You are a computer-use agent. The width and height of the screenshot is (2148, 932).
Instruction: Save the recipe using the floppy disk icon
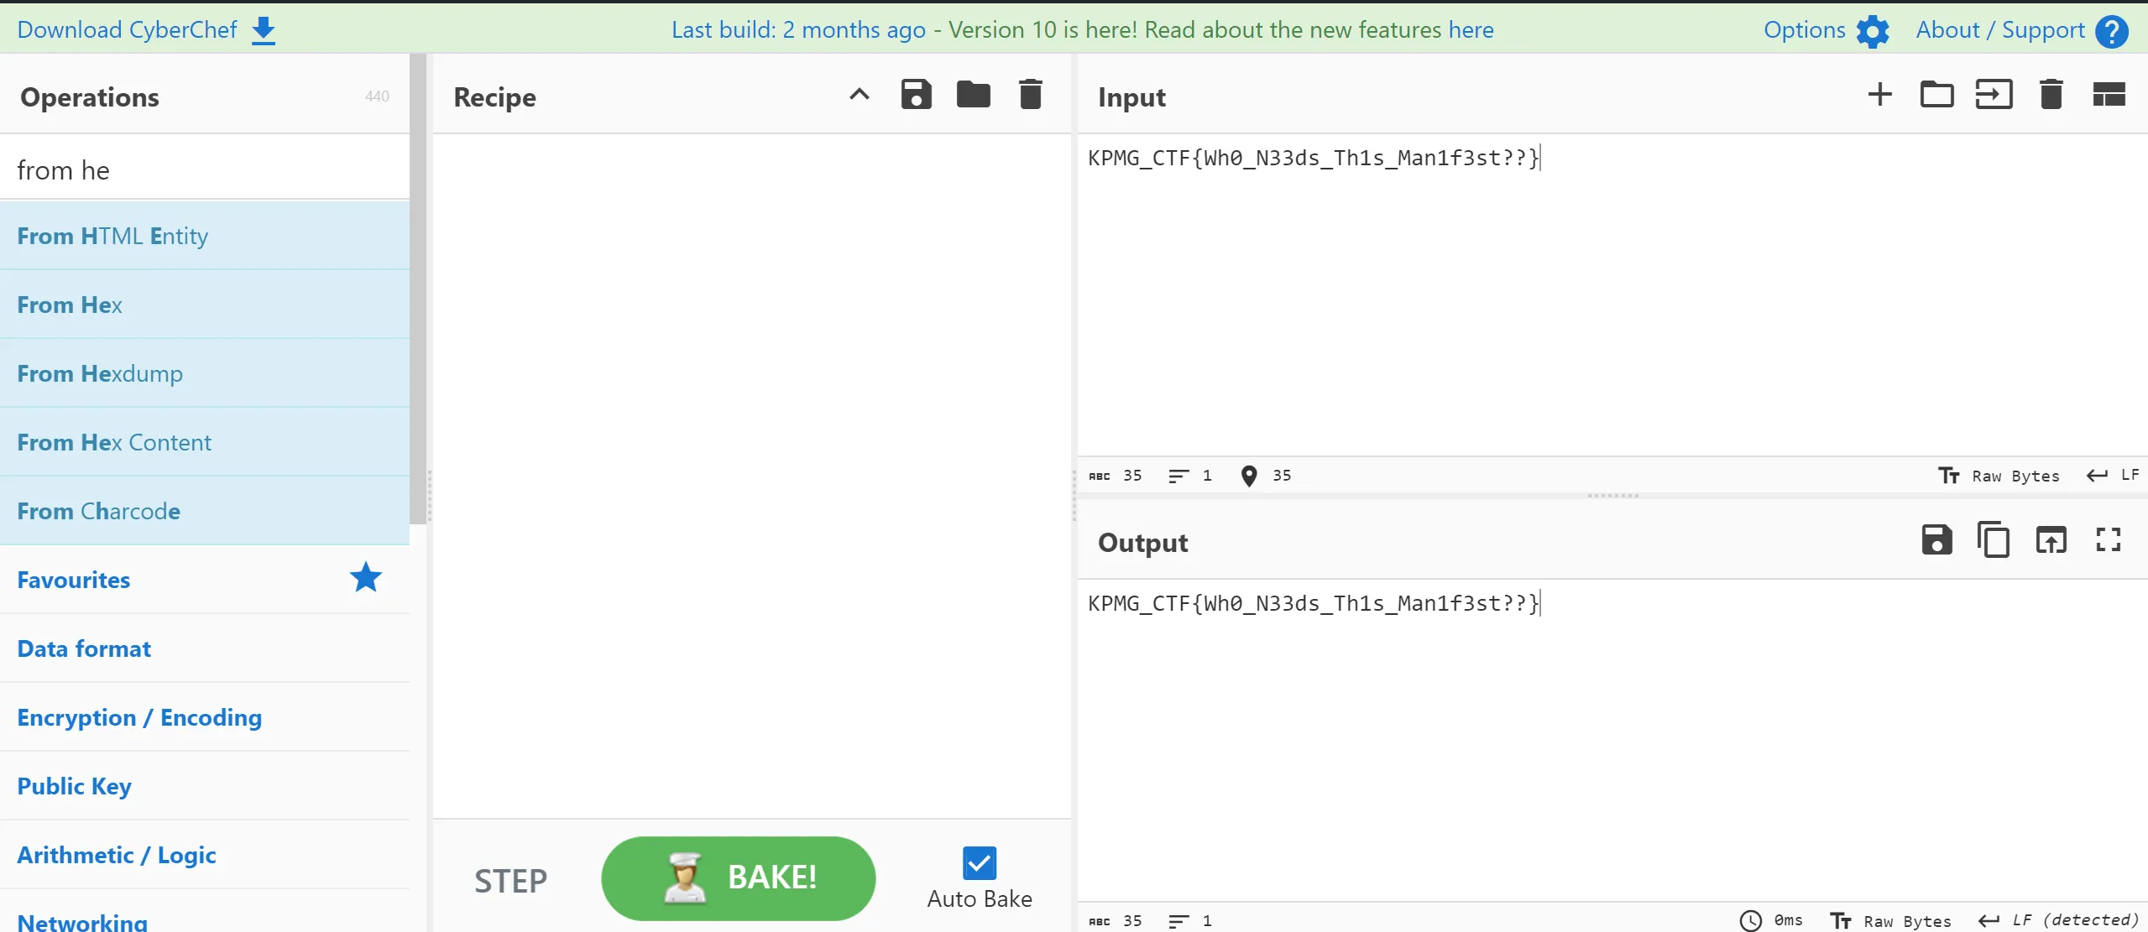tap(916, 95)
